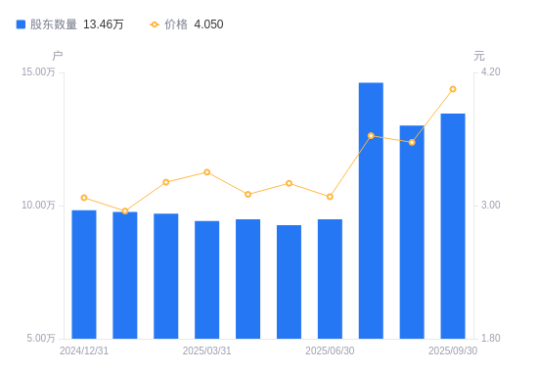Click the 5.00万 left axis label
538x373 pixels.
coord(41,338)
